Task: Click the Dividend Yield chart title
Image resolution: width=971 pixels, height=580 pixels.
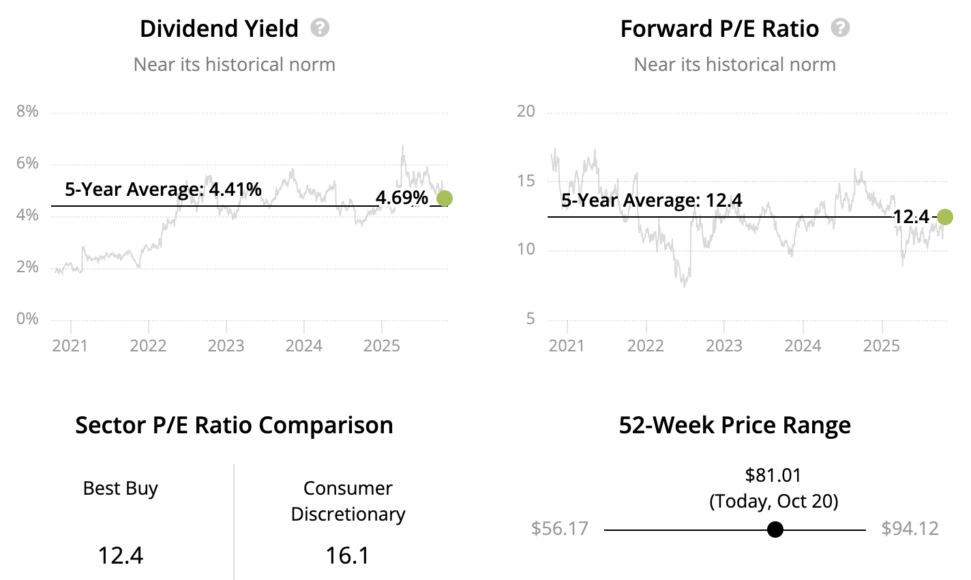Action: (x=219, y=29)
